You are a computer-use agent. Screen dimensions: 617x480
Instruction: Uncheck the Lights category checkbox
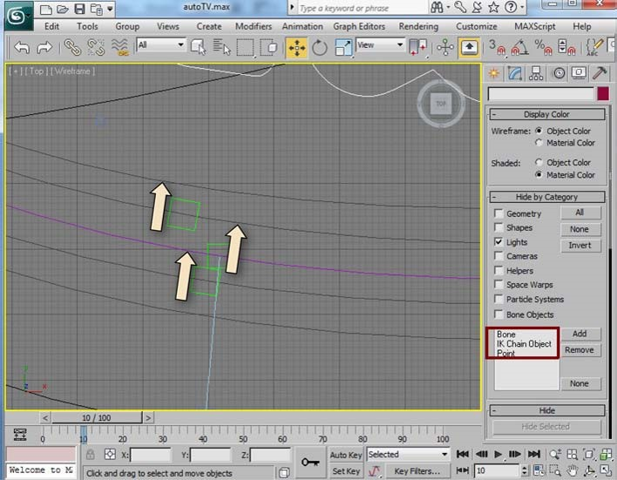pos(498,242)
